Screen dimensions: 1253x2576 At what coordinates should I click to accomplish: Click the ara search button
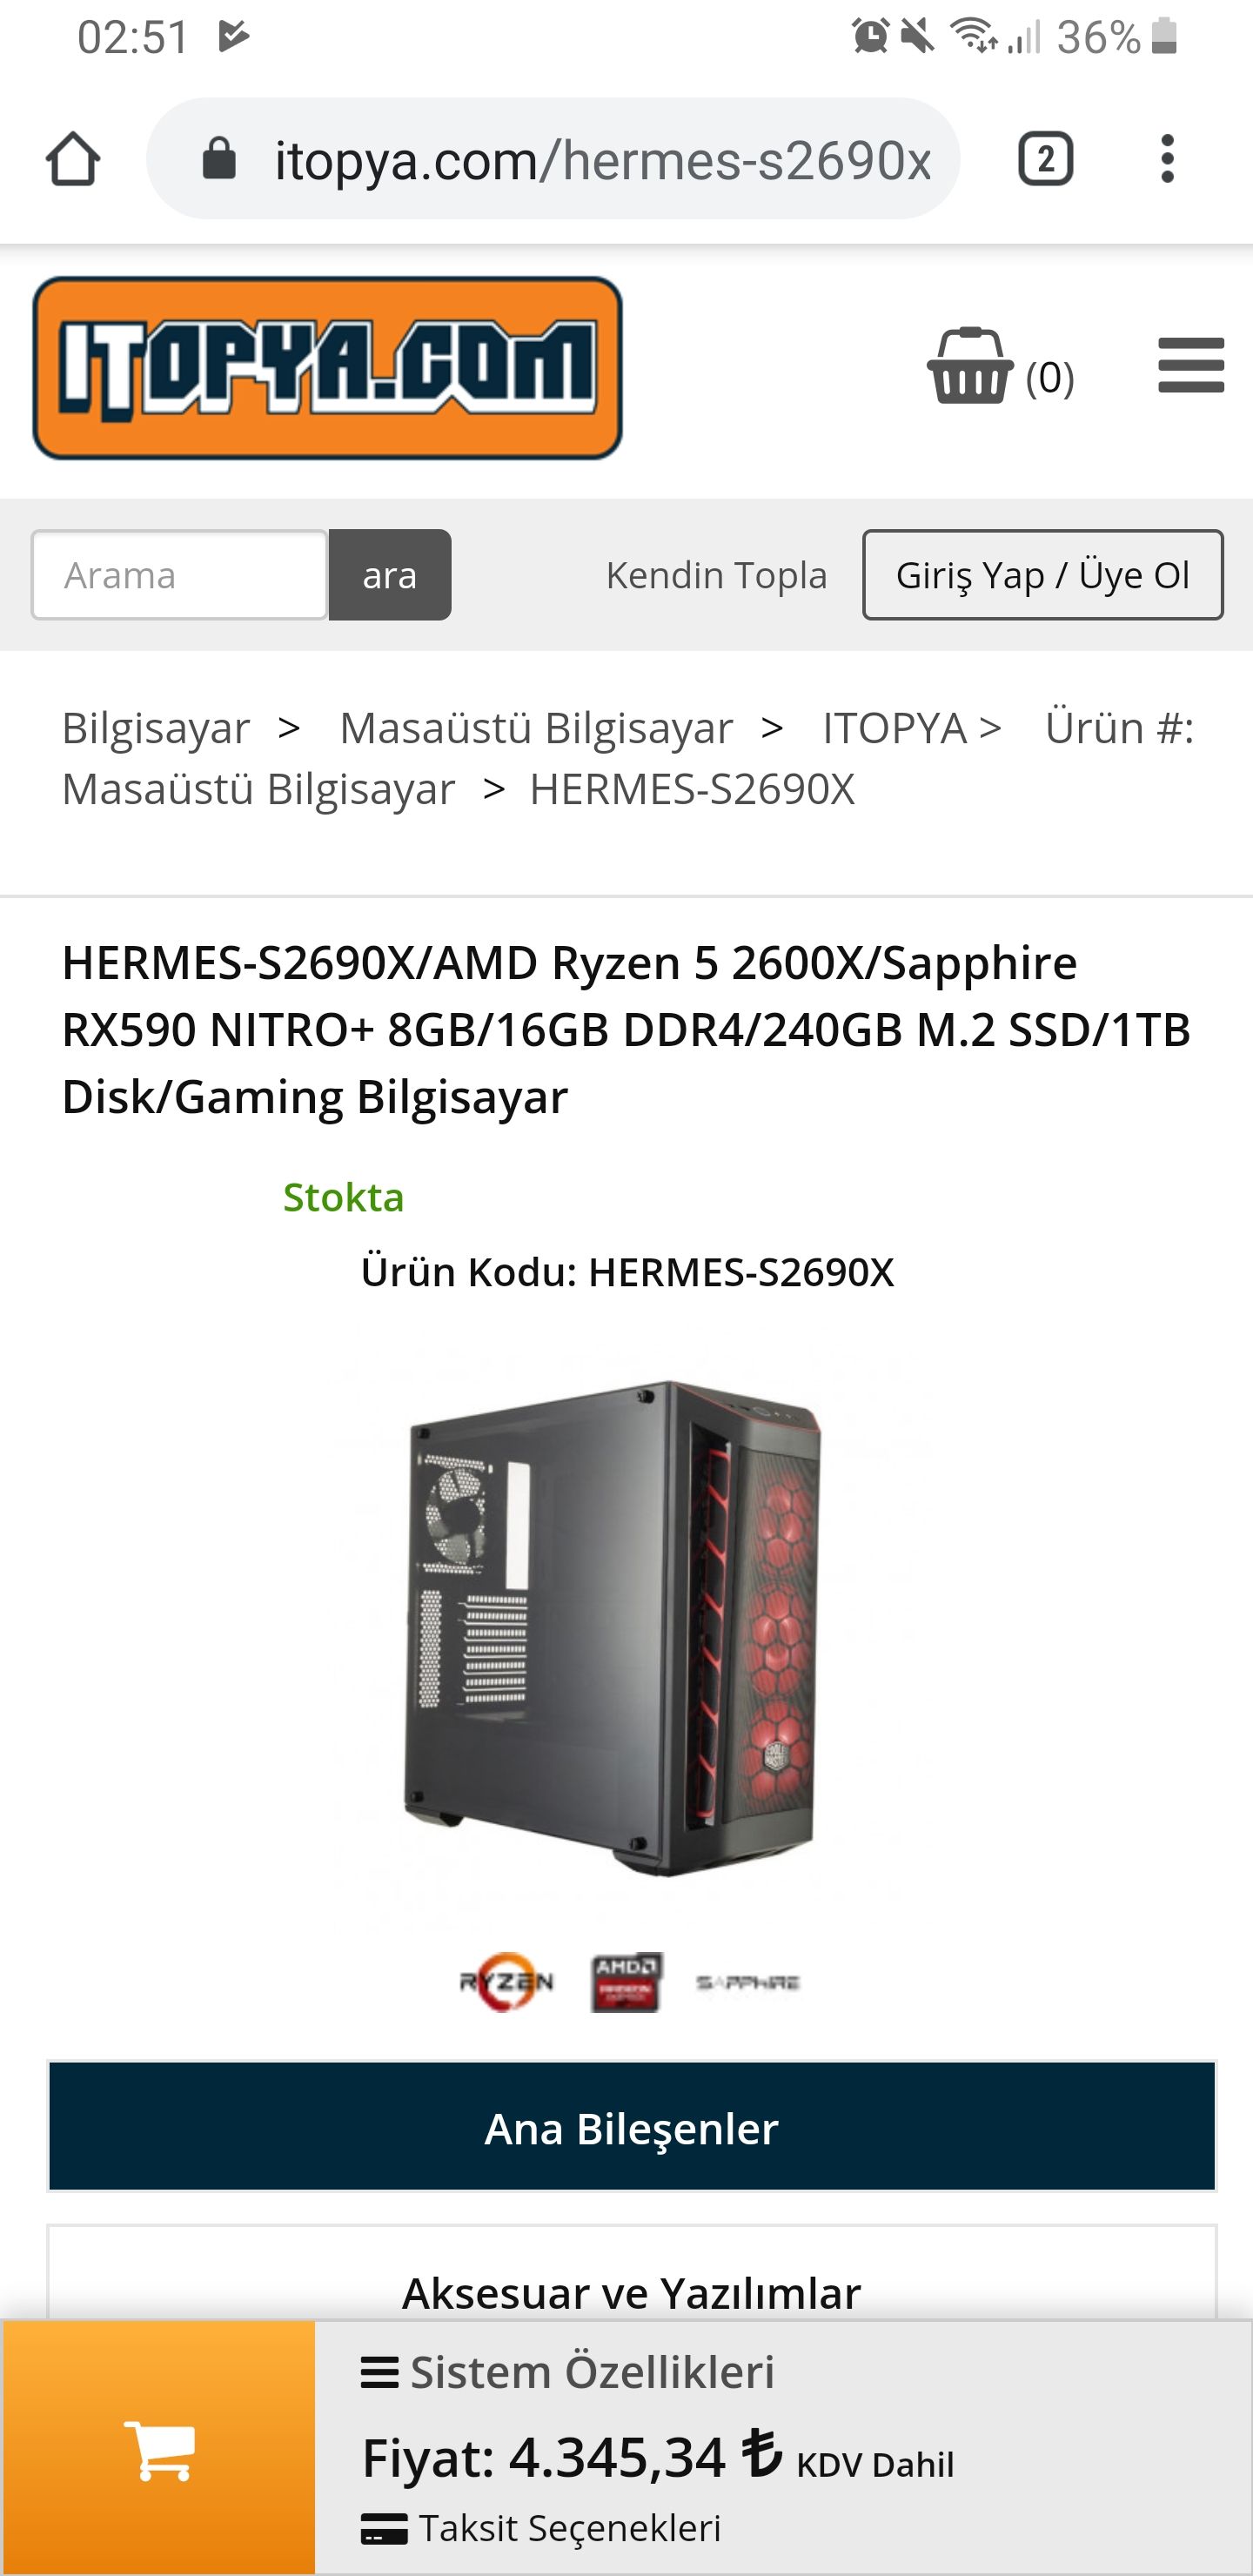tap(390, 575)
